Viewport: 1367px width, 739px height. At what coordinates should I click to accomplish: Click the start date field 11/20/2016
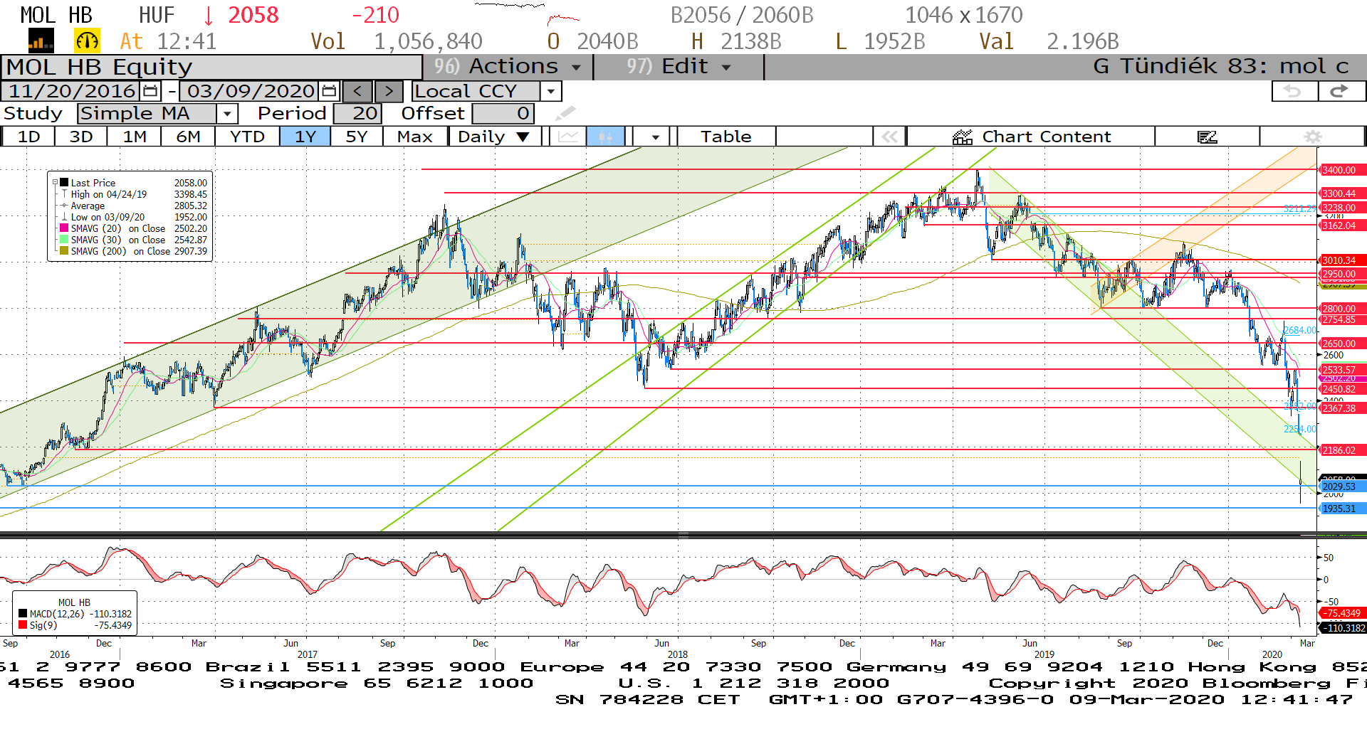pyautogui.click(x=72, y=91)
